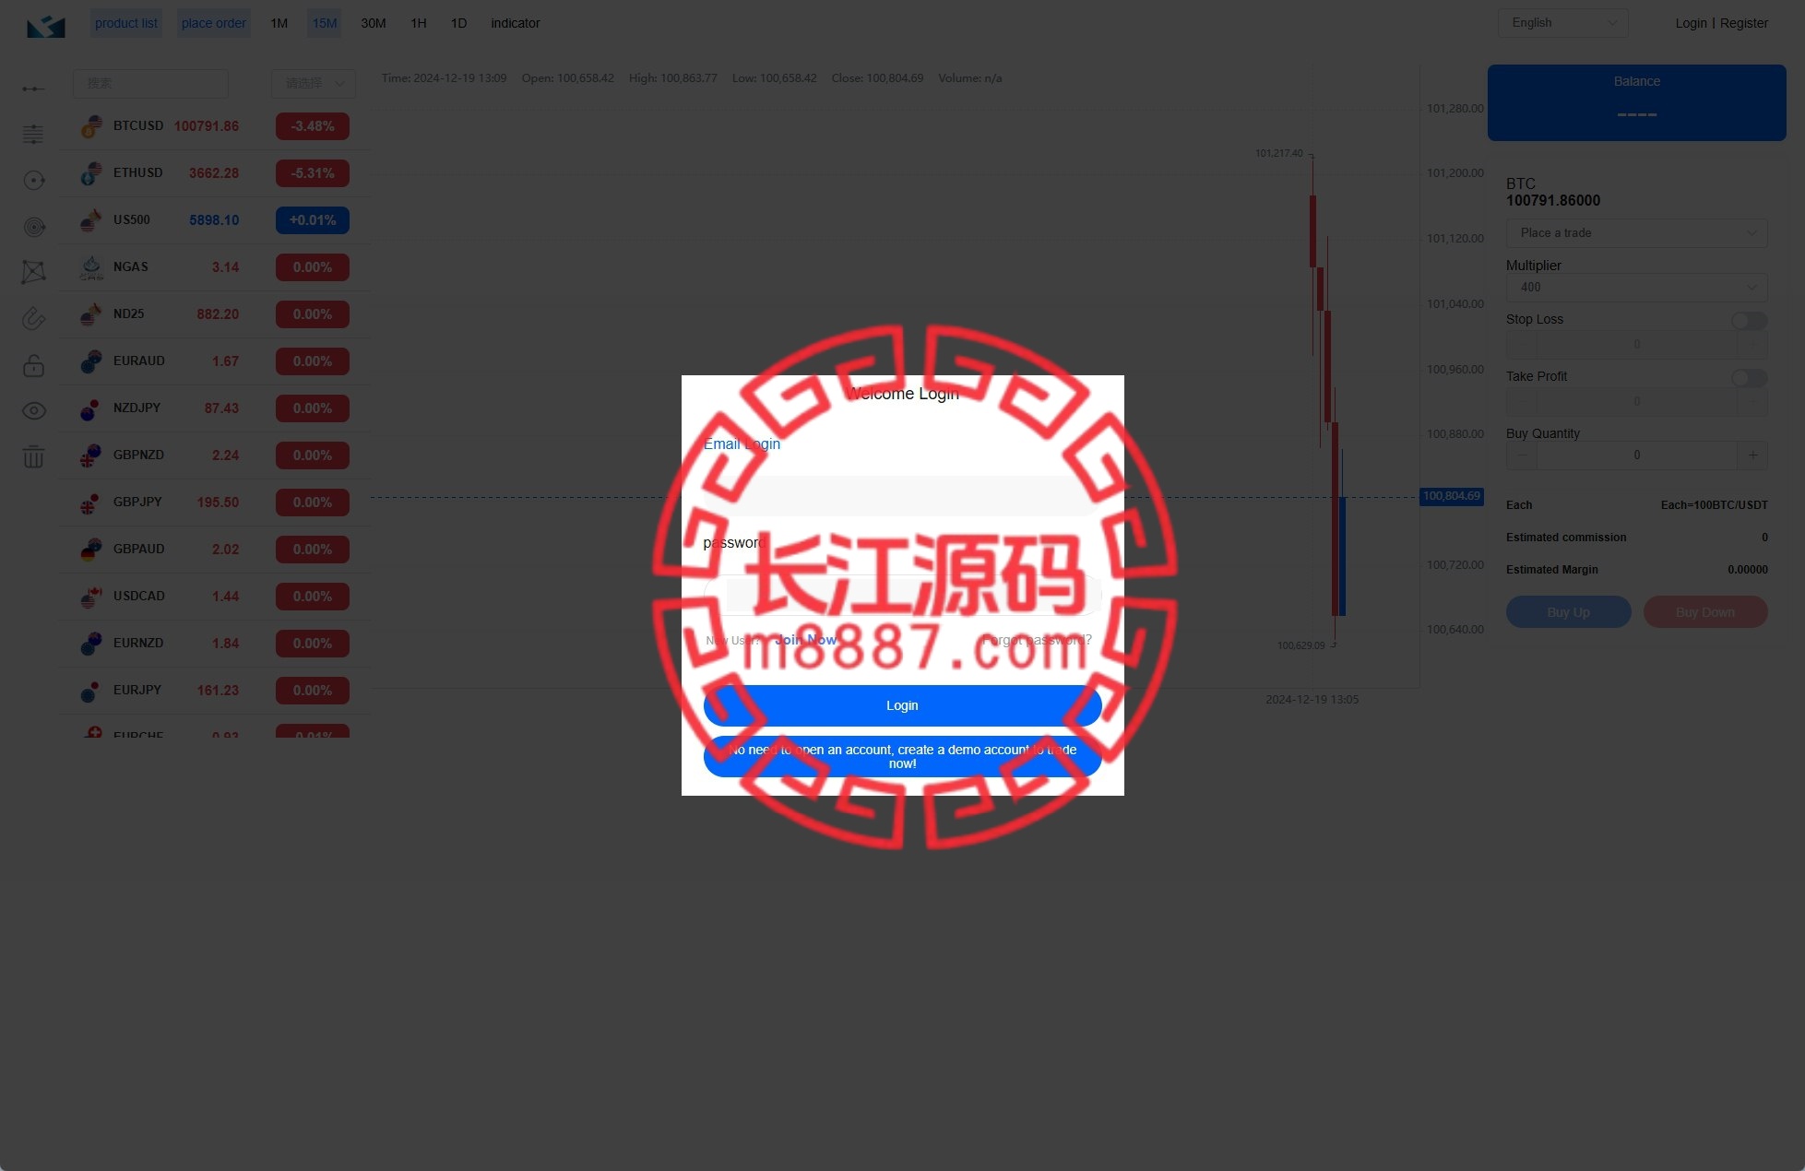Expand Buy Quantity stepper control
The width and height of the screenshot is (1805, 1171).
tap(1752, 454)
